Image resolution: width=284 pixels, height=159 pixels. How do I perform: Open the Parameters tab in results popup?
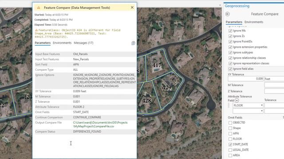point(43,43)
